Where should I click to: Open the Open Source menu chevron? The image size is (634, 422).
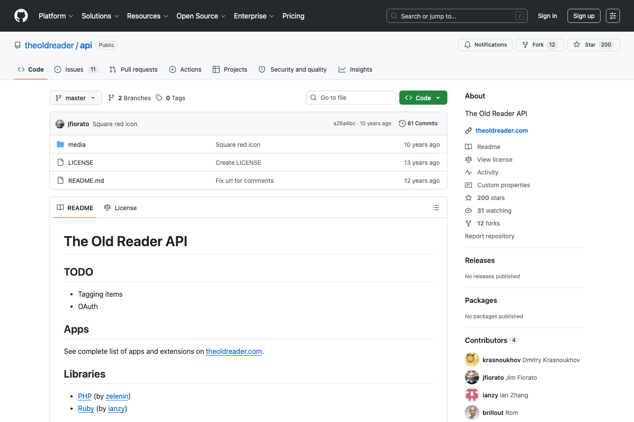pyautogui.click(x=223, y=16)
